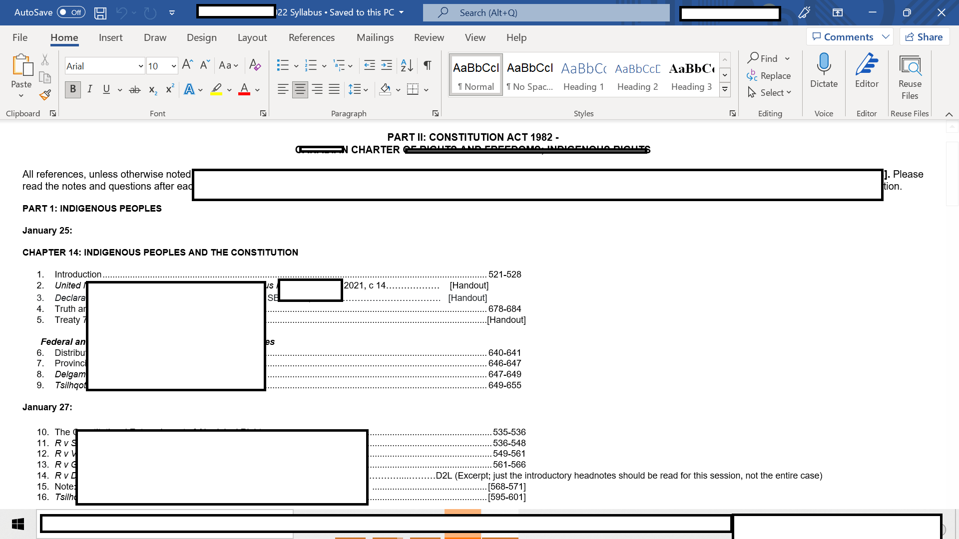This screenshot has width=959, height=539.
Task: Click the Save floppy disk icon
Action: pos(100,13)
